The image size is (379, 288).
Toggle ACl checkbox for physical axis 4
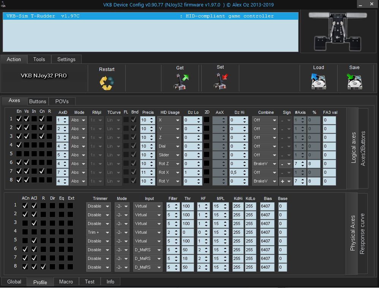pos(34,231)
